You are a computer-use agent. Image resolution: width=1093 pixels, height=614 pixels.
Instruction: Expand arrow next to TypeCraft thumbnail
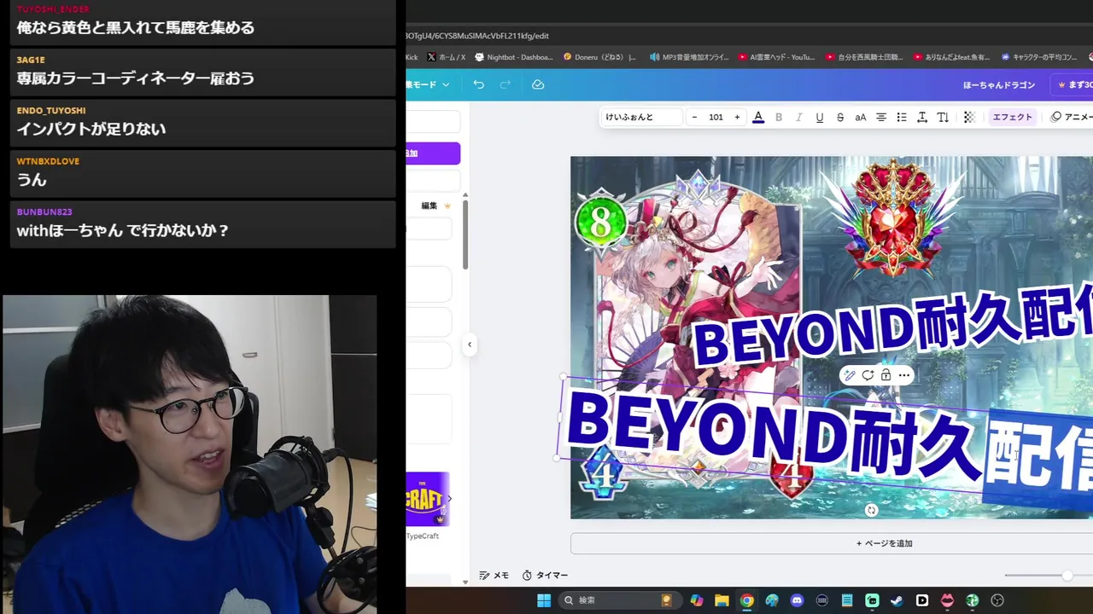[450, 499]
